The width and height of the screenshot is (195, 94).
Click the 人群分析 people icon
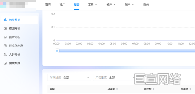pos(5,55)
